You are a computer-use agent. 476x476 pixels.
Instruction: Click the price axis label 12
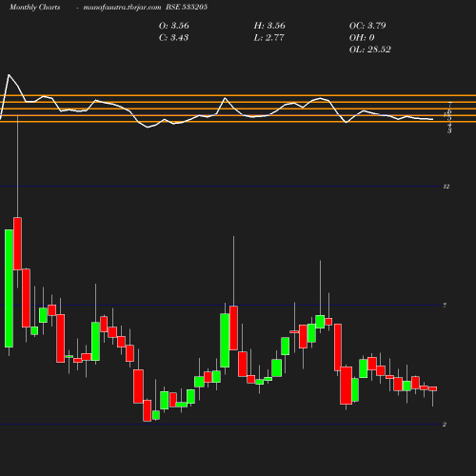(446, 187)
